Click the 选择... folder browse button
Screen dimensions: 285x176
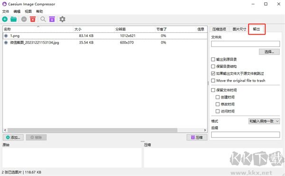coord(269,52)
